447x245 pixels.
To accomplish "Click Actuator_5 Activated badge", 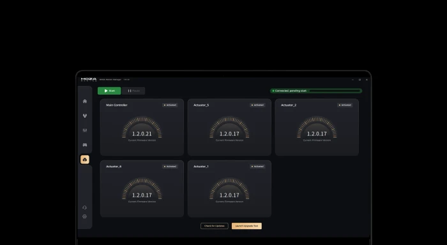I will pos(258,105).
